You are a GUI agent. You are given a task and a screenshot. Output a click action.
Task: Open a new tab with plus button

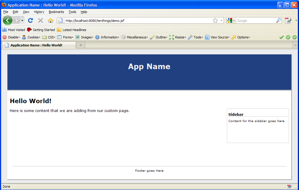(81, 45)
